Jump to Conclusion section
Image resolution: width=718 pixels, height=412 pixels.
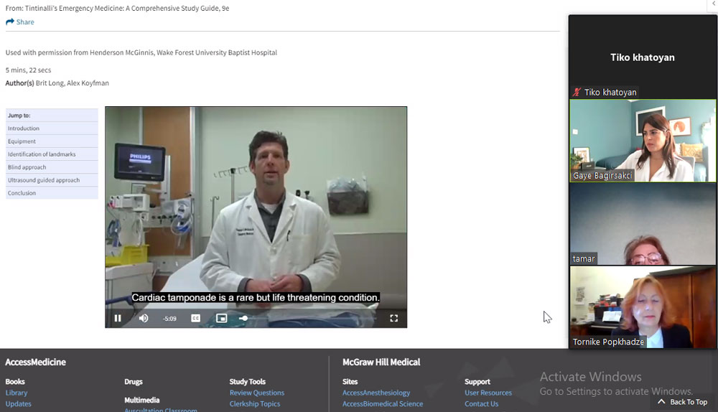click(x=22, y=193)
